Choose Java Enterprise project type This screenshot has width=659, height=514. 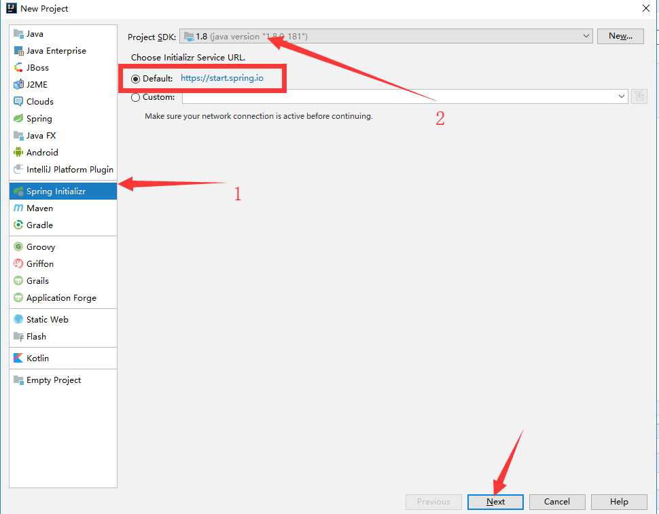point(63,51)
